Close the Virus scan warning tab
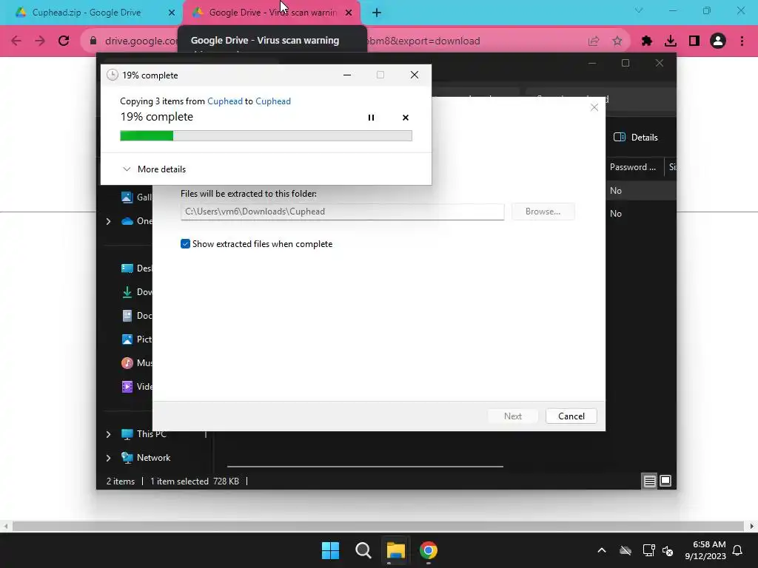This screenshot has height=568, width=758. point(349,13)
